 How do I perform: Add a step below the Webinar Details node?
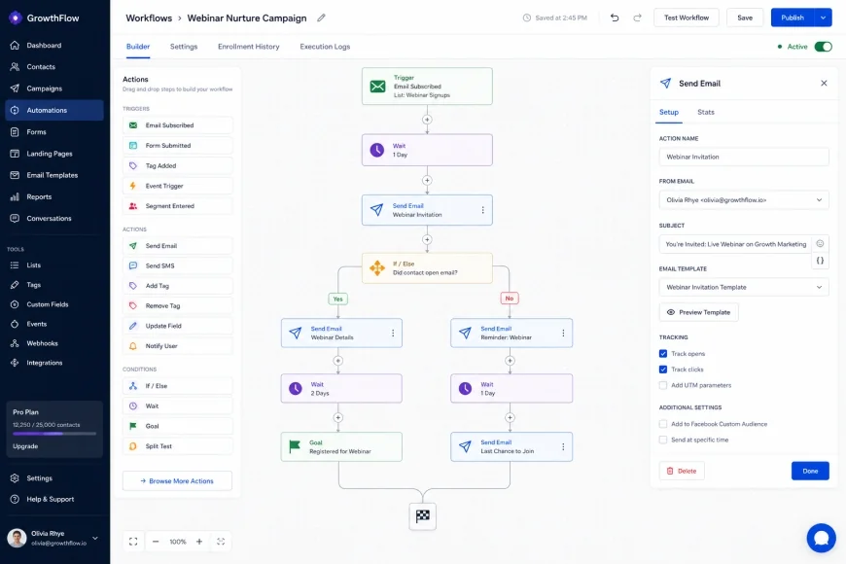pos(337,361)
